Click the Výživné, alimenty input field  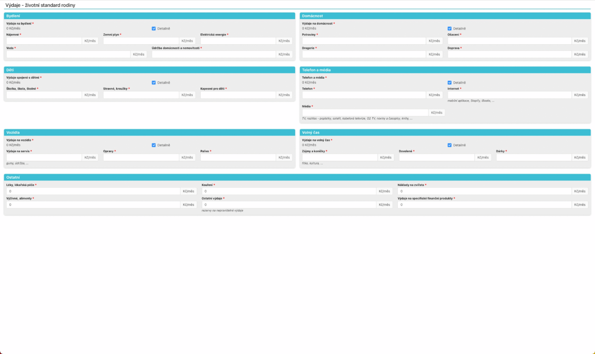93,205
